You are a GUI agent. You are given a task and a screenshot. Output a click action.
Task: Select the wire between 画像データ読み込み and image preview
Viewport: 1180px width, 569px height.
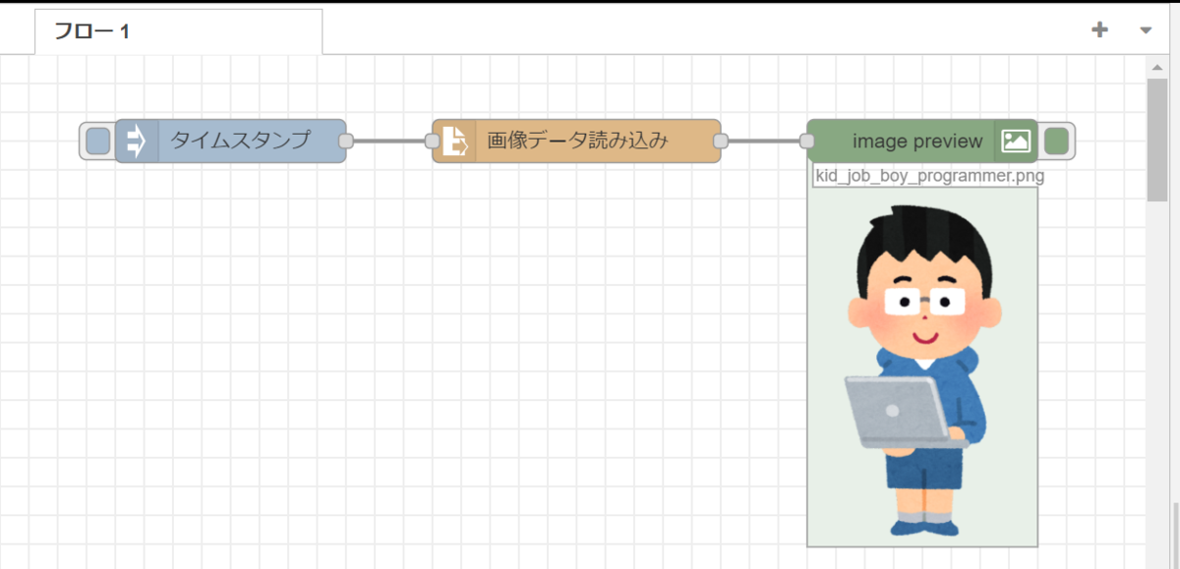(764, 141)
